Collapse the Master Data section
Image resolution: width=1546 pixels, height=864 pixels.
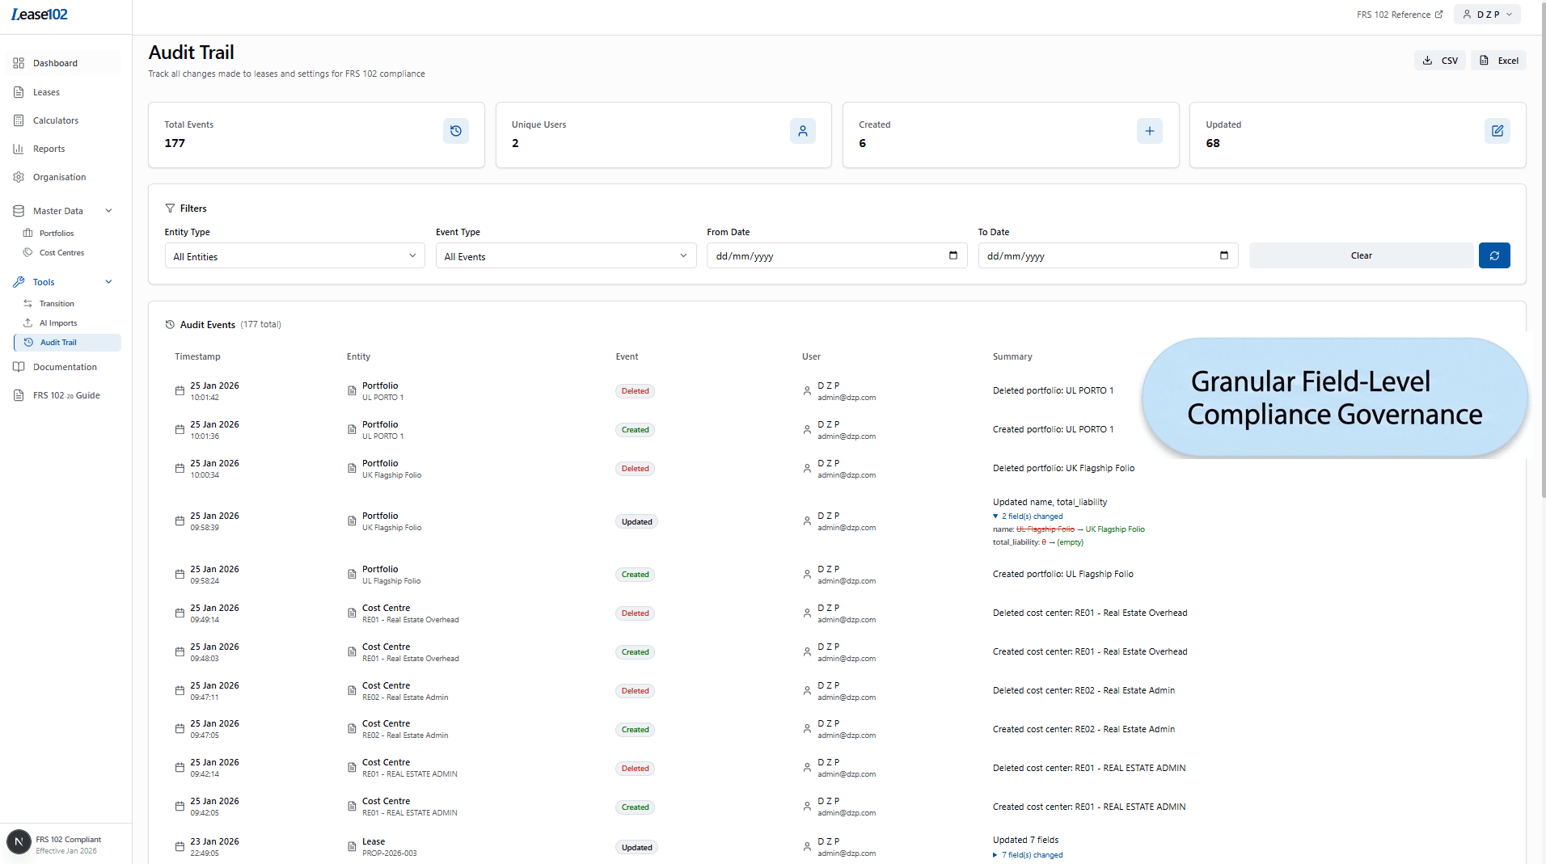pos(108,210)
